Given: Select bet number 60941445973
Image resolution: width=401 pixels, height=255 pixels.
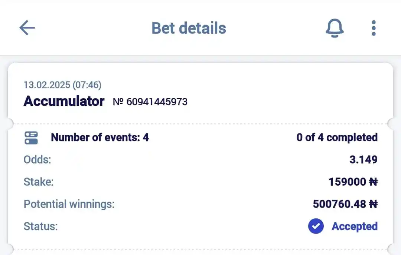Looking at the screenshot, I should pos(157,102).
